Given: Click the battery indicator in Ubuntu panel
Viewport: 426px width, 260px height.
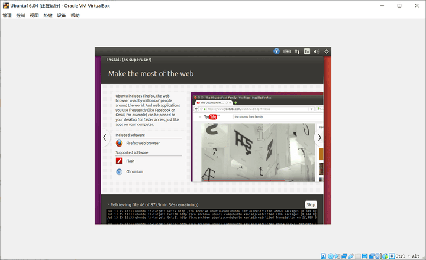Looking at the screenshot, I should (287, 51).
